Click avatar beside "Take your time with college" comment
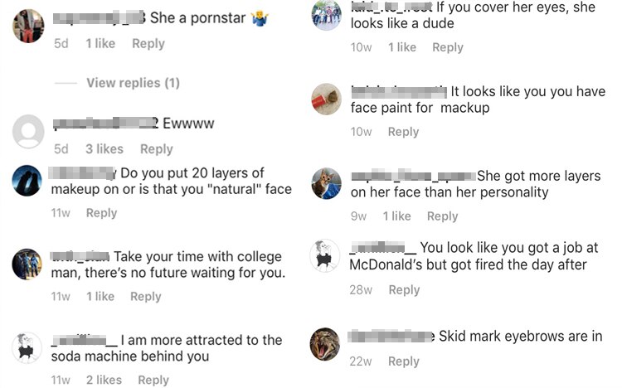 click(28, 264)
